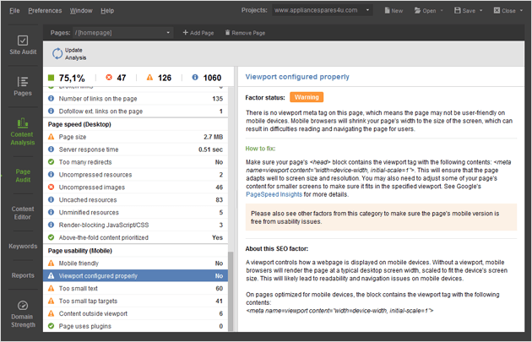Viewport: 532px width, 342px height.
Task: Open Reports section in sidebar
Action: tap(23, 275)
